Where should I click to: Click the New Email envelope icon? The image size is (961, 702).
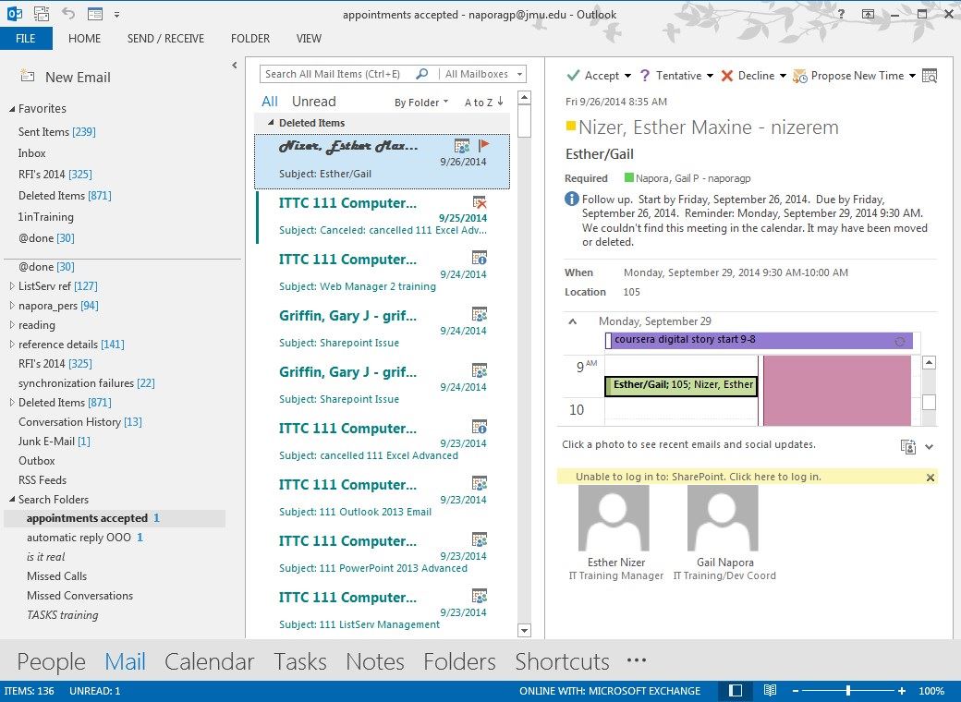tap(27, 76)
